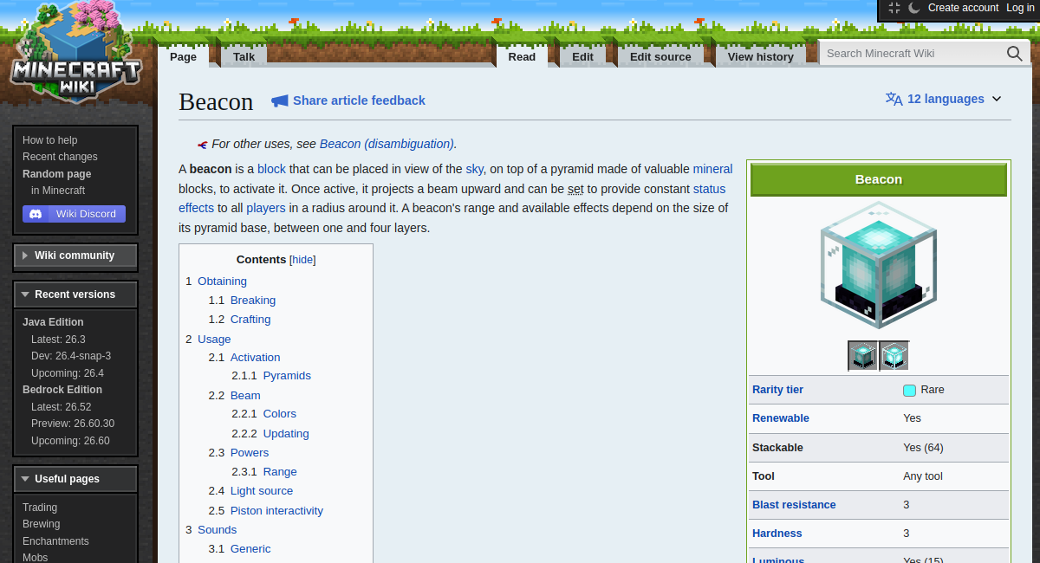Follow the players link
The width and height of the screenshot is (1040, 563).
click(265, 208)
